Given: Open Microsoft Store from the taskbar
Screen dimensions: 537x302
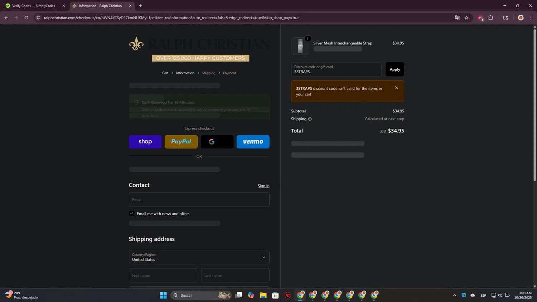Looking at the screenshot, I should pyautogui.click(x=275, y=295).
